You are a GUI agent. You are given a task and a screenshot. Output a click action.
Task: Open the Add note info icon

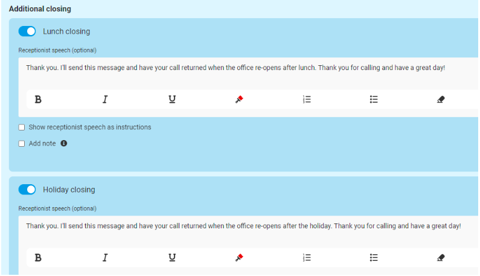click(x=63, y=143)
